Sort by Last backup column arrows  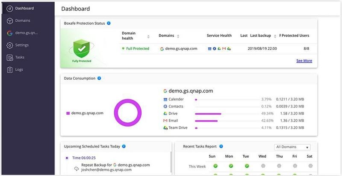pyautogui.click(x=275, y=36)
